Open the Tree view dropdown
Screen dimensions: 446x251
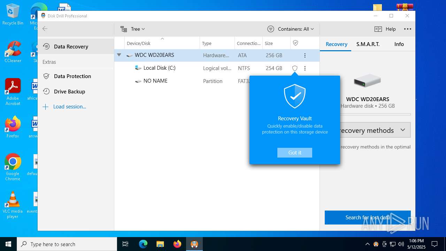[132, 29]
